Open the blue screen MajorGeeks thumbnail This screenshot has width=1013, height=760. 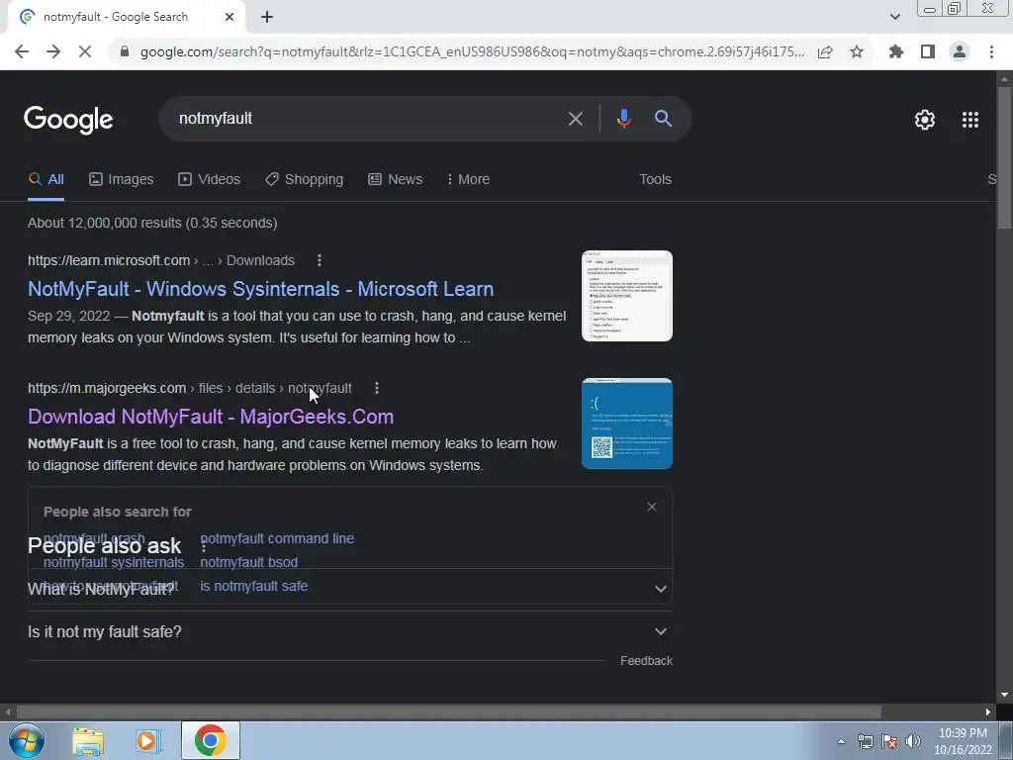pyautogui.click(x=626, y=424)
